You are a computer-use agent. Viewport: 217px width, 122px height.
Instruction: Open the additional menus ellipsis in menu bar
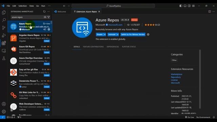point(49,6)
